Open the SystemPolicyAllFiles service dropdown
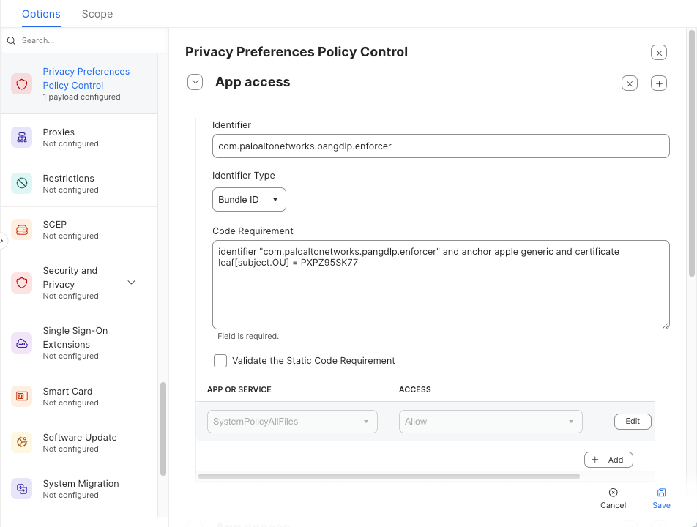Image resolution: width=697 pixels, height=527 pixels. [x=291, y=422]
